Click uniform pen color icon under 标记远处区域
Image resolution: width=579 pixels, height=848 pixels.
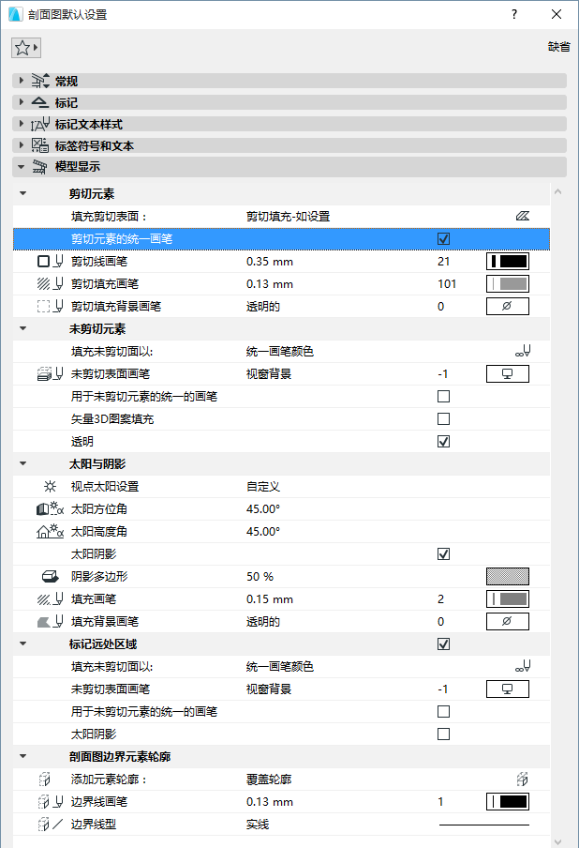[523, 667]
